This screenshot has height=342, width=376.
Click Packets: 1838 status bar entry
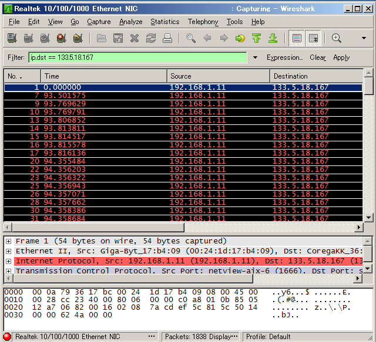click(201, 337)
